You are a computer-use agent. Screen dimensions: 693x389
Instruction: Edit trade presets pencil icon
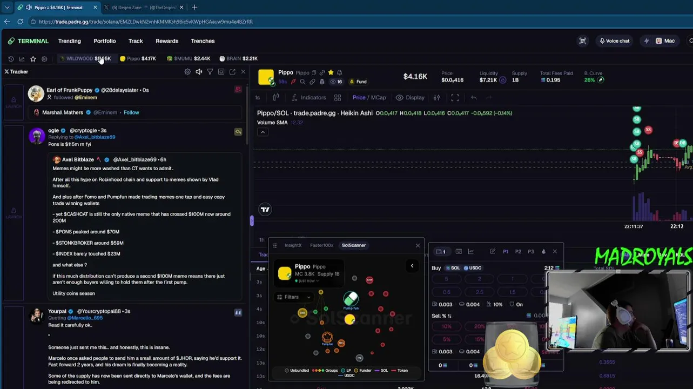point(493,252)
